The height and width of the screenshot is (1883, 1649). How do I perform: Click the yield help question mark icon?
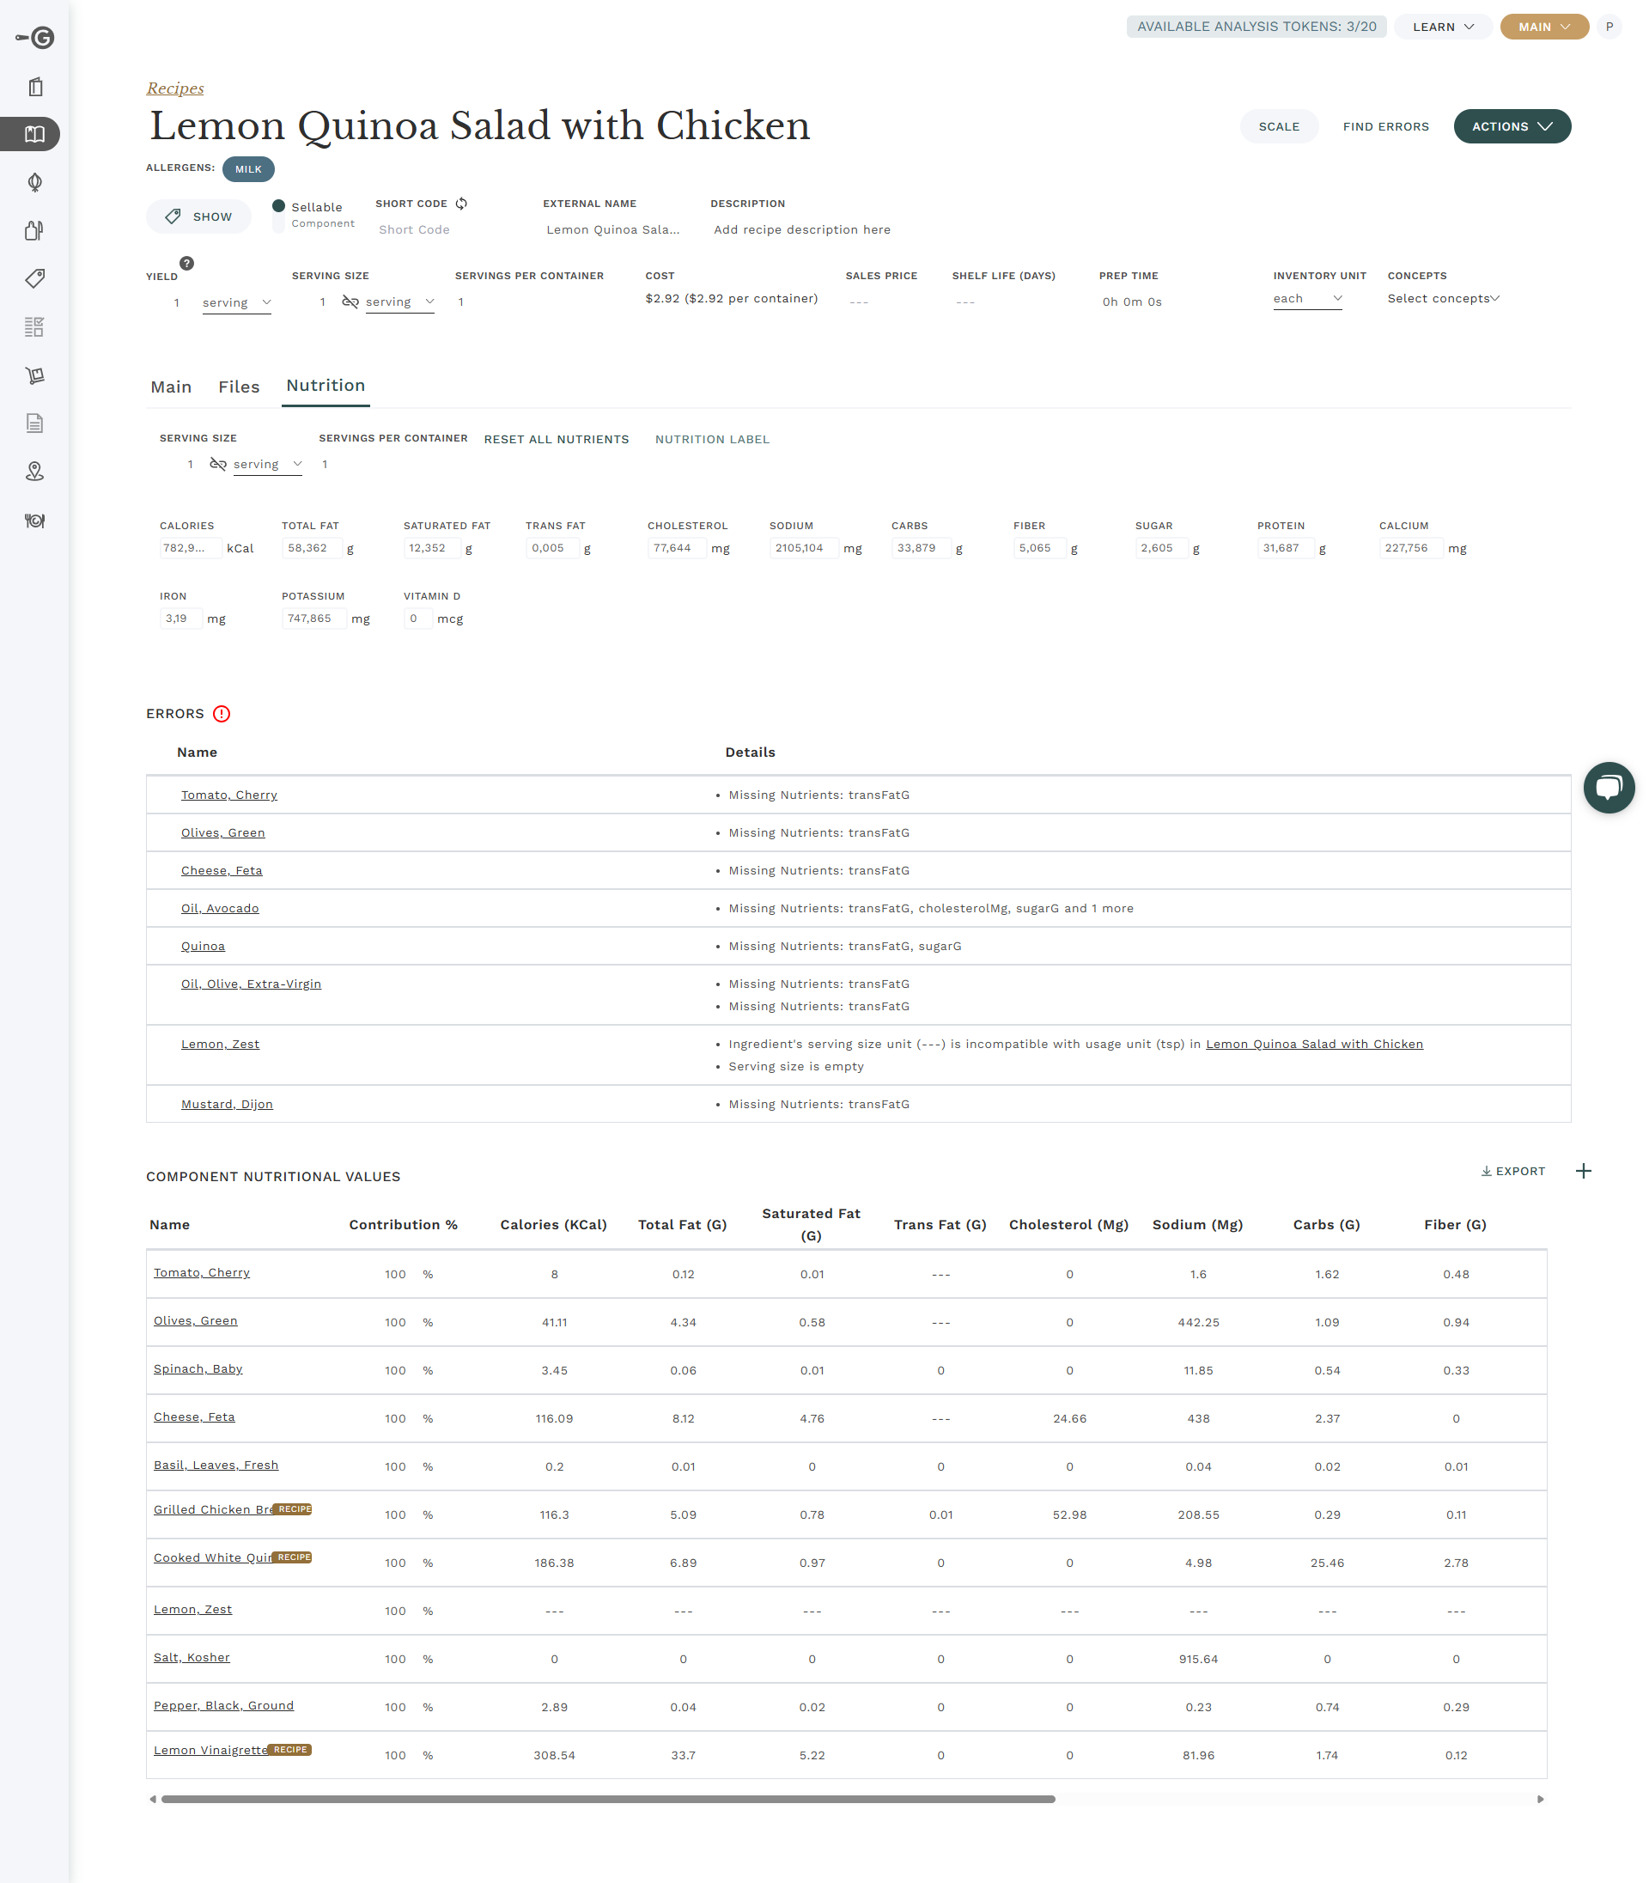tap(187, 263)
